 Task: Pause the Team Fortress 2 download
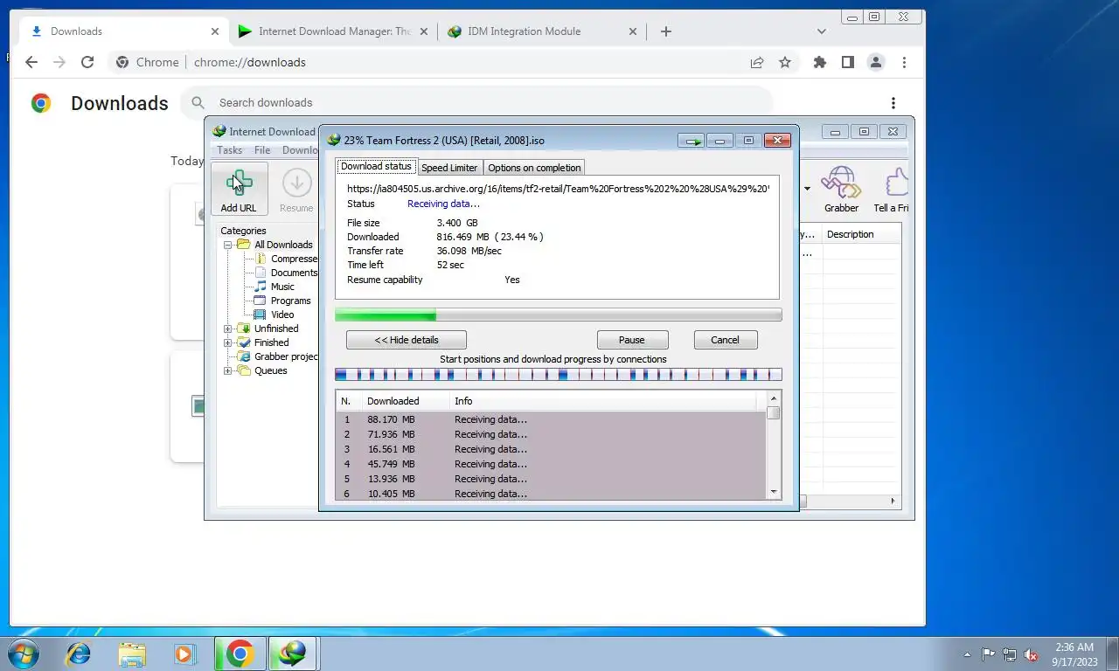(x=632, y=340)
